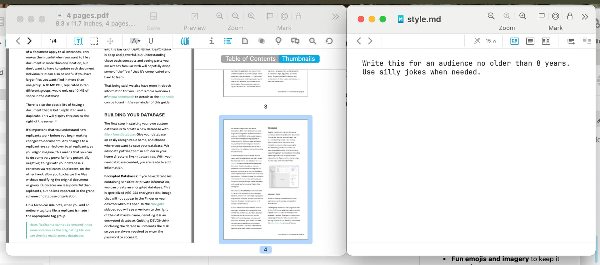The image size is (600, 265).
Task: Click the gray circle color label icon
Action: coord(262,41)
